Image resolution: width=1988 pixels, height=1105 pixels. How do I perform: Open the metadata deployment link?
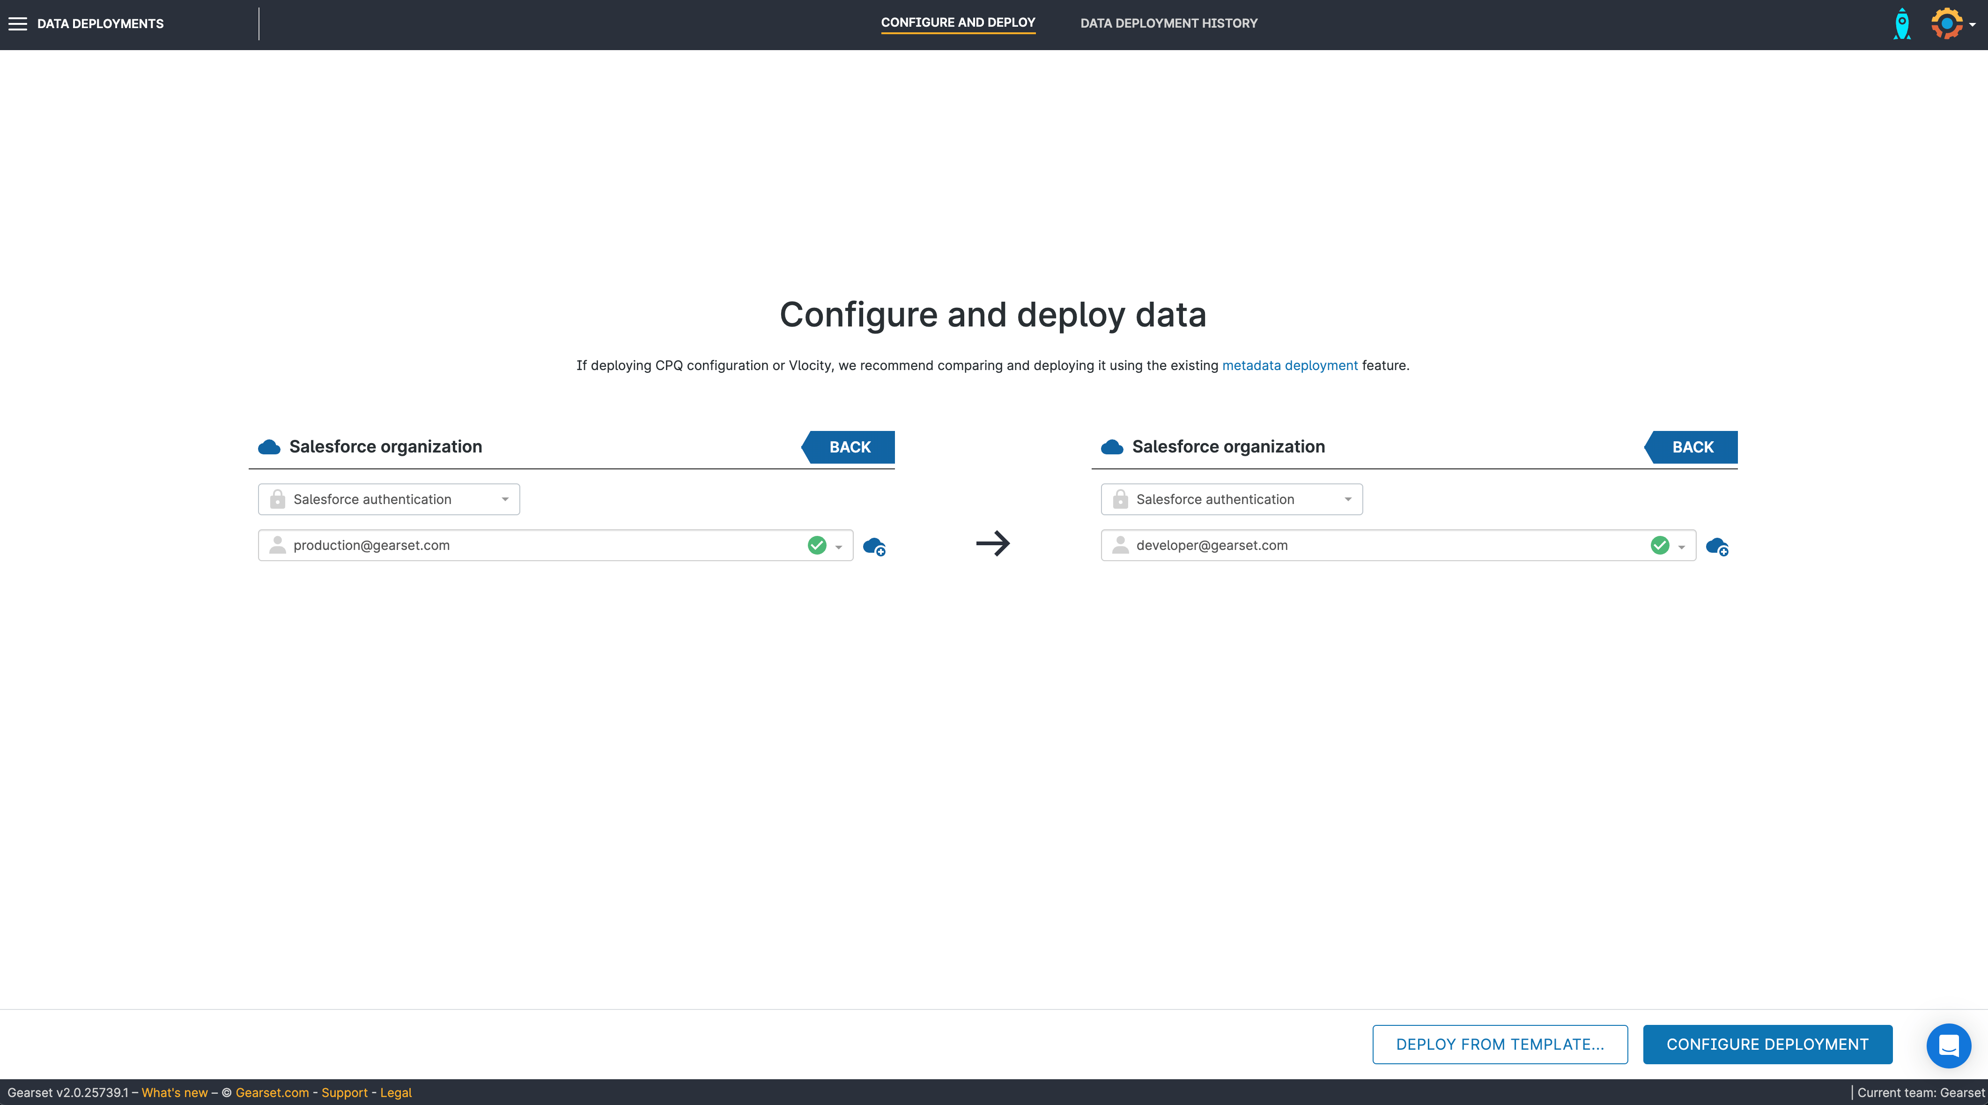(1290, 366)
